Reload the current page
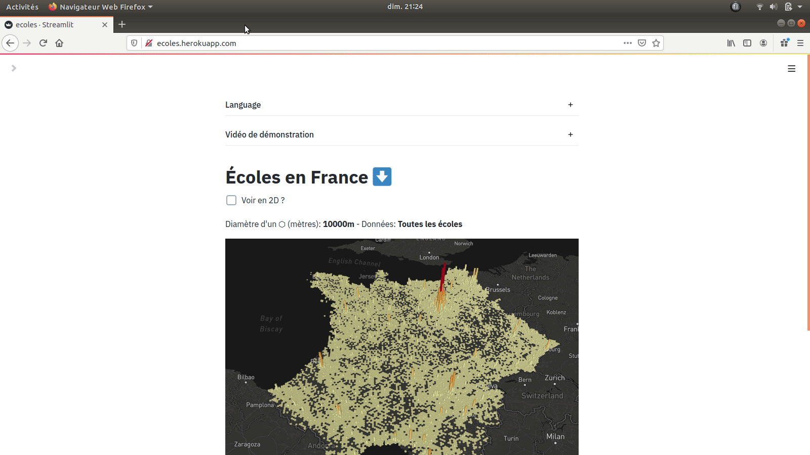The height and width of the screenshot is (455, 810). pos(43,43)
